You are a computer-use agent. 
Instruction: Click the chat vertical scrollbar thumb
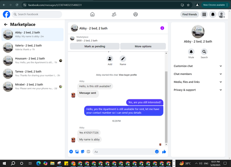[166, 107]
